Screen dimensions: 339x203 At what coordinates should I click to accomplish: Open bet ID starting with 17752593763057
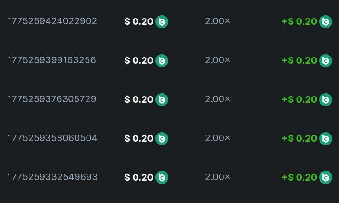pos(52,99)
